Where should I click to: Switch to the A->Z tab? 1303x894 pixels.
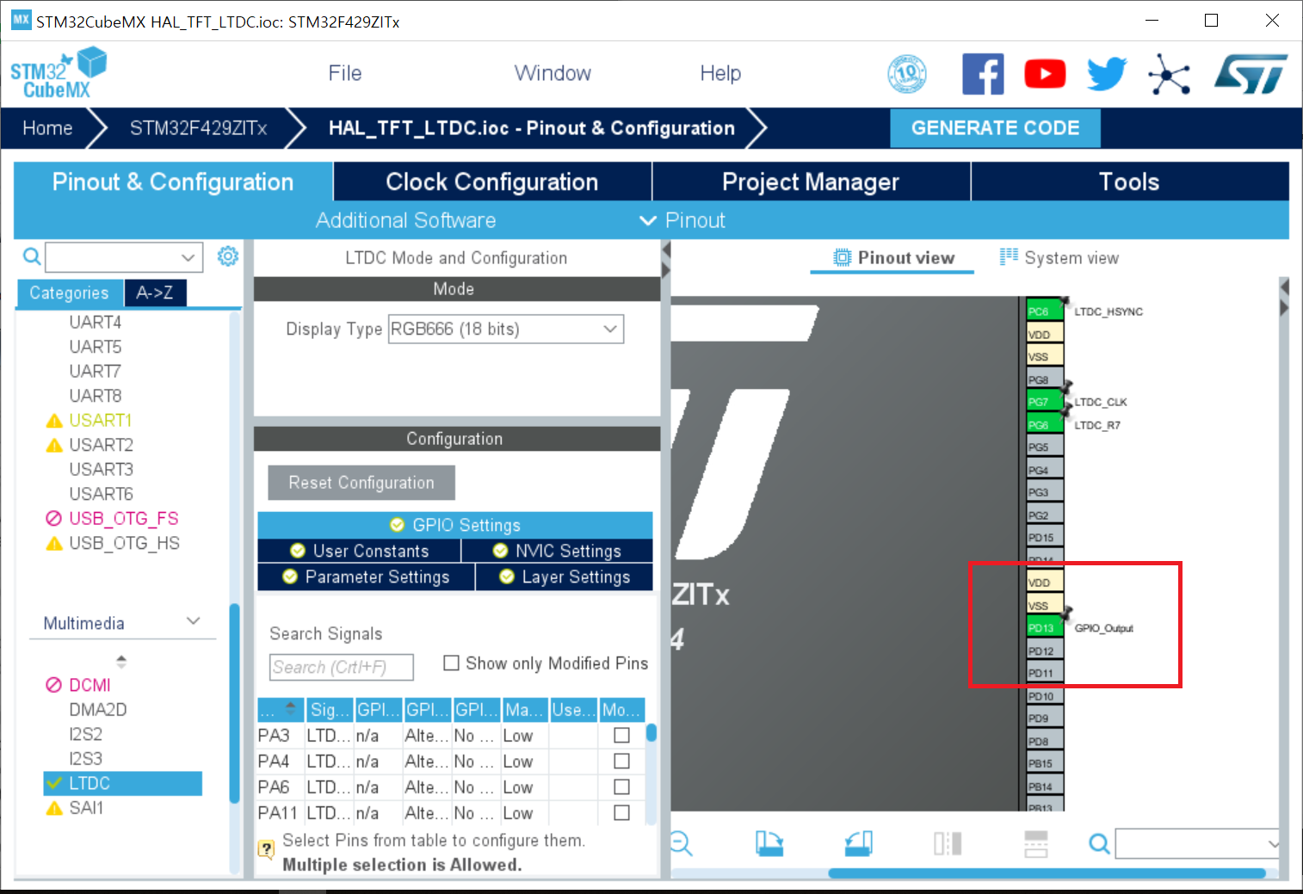pyautogui.click(x=155, y=293)
